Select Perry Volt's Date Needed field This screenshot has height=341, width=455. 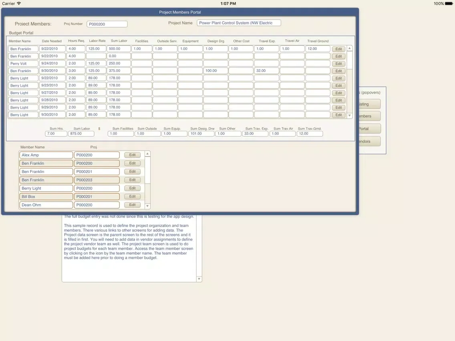coord(52,63)
